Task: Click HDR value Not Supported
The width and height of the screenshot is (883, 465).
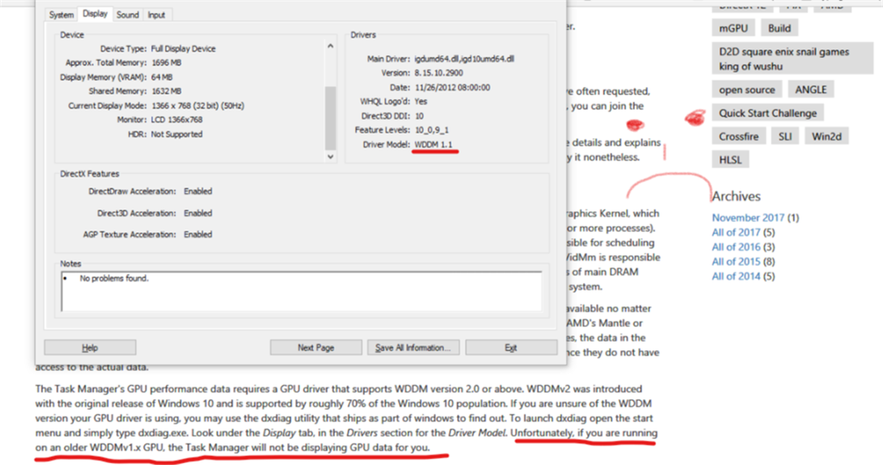Action: [x=176, y=134]
